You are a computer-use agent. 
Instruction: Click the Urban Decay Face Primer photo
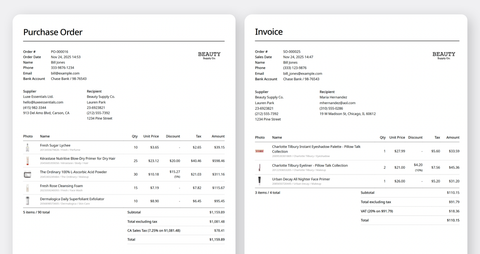tap(259, 181)
